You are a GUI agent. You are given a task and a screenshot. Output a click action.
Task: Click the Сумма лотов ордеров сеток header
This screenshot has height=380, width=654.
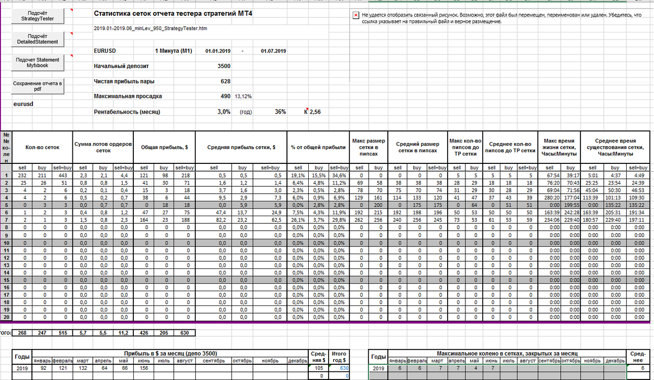[103, 147]
